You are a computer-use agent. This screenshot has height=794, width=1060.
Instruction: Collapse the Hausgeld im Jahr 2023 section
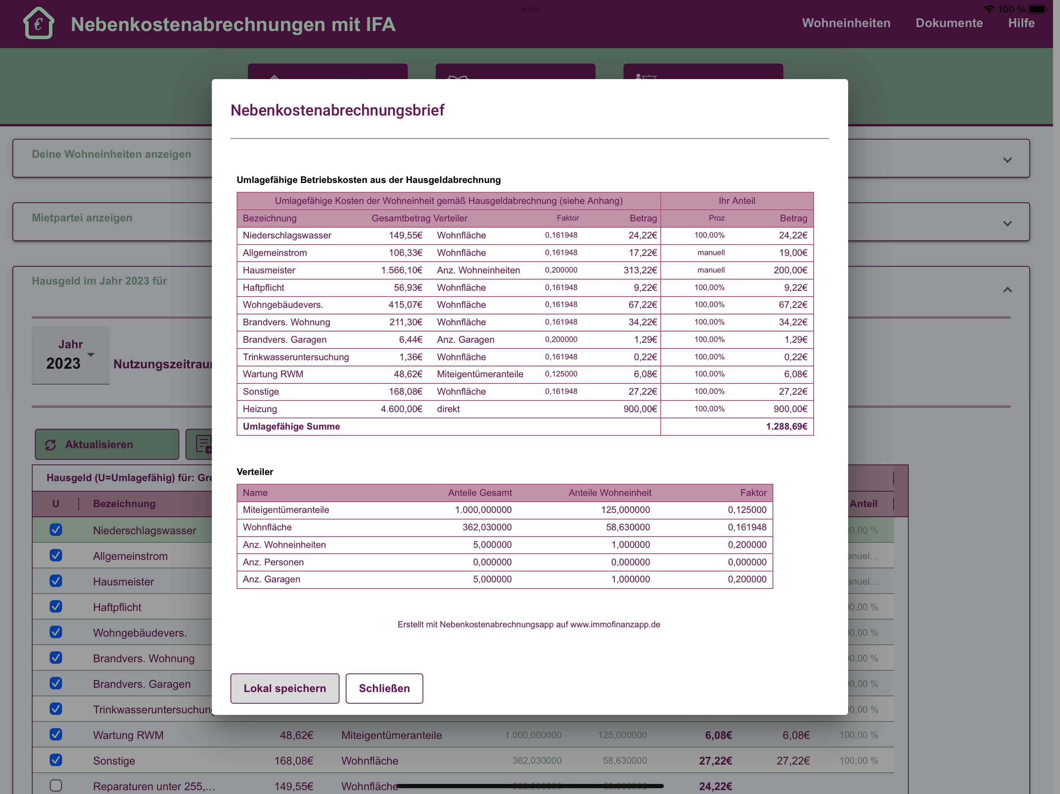(1007, 289)
